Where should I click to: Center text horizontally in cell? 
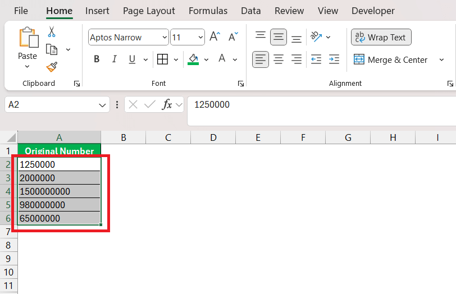pyautogui.click(x=279, y=59)
